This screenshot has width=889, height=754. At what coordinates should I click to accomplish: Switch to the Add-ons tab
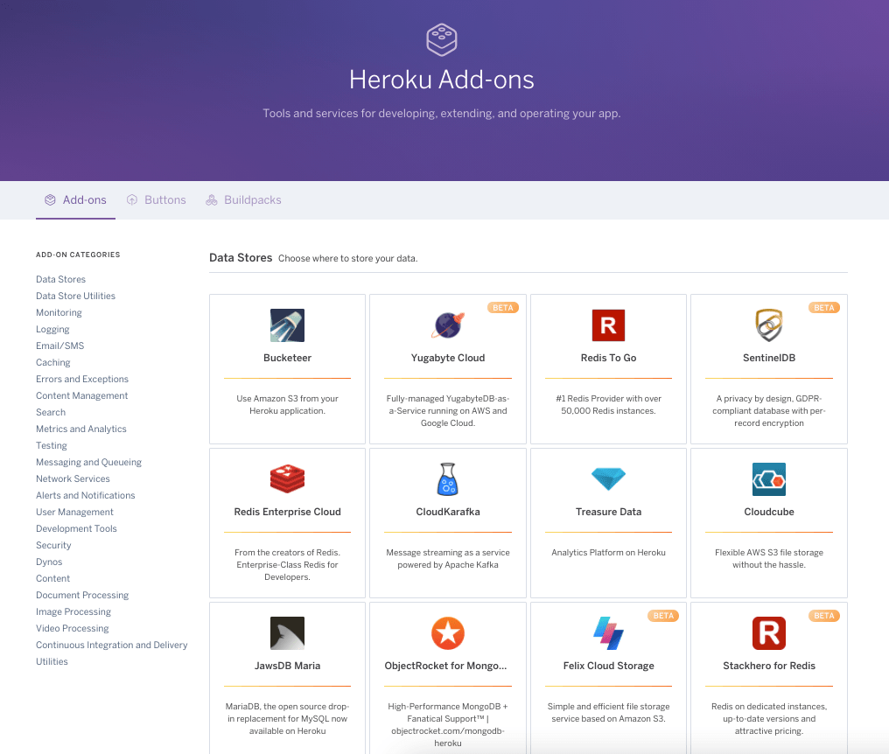coord(75,200)
